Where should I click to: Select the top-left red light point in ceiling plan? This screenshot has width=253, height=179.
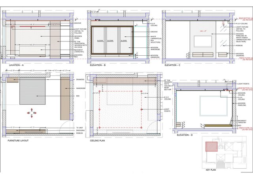click(99, 90)
